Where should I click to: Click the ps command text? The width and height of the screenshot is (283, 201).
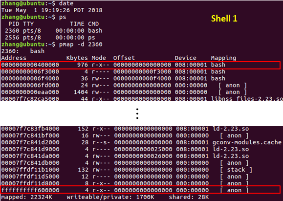pos(63,18)
